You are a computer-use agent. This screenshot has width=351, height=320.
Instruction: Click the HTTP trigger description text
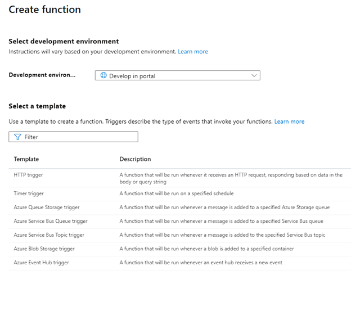pyautogui.click(x=231, y=178)
